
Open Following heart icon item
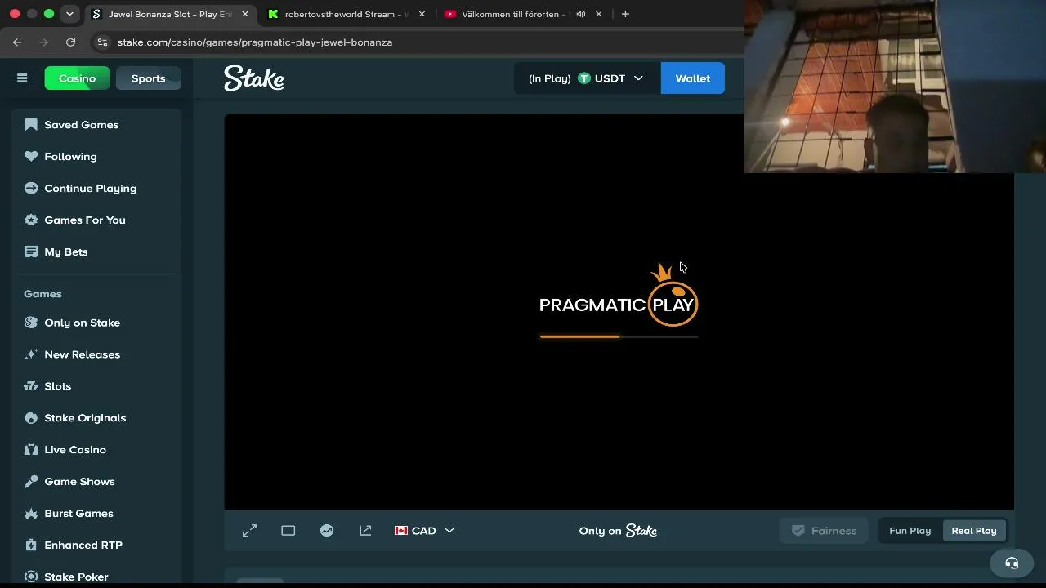click(x=31, y=157)
